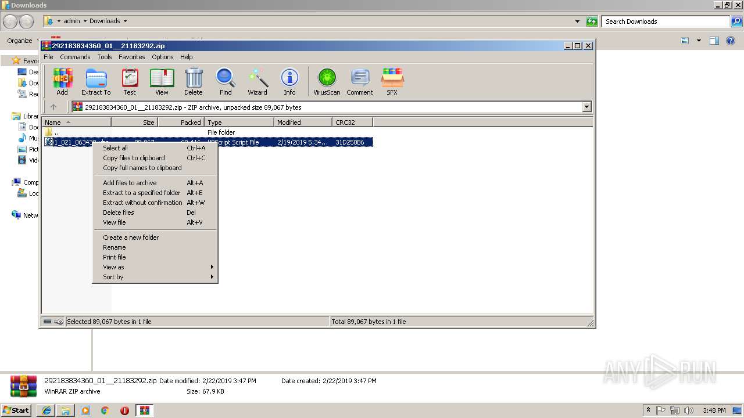Choose Add files to archive
744x418 pixels.
(x=155, y=183)
